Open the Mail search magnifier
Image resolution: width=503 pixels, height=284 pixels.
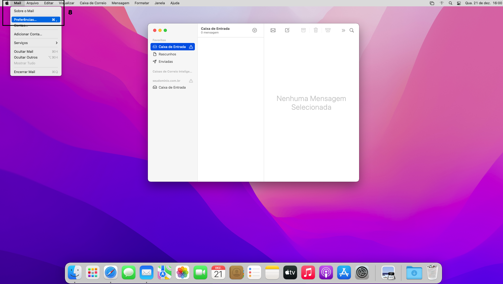352,30
